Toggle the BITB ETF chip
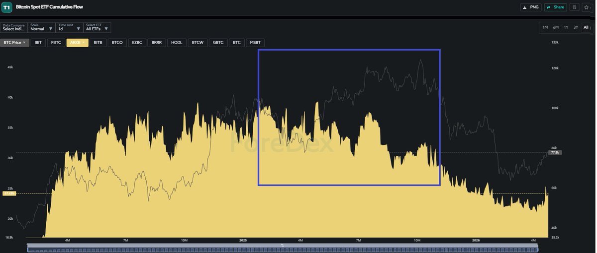597x253 pixels. tap(98, 43)
